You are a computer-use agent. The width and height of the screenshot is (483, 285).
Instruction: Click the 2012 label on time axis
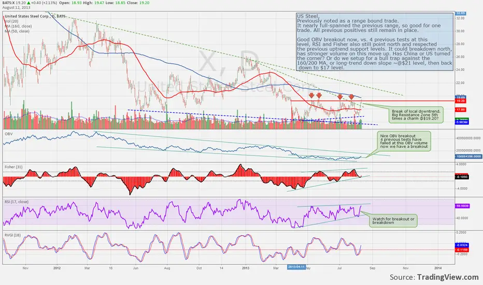click(57, 268)
